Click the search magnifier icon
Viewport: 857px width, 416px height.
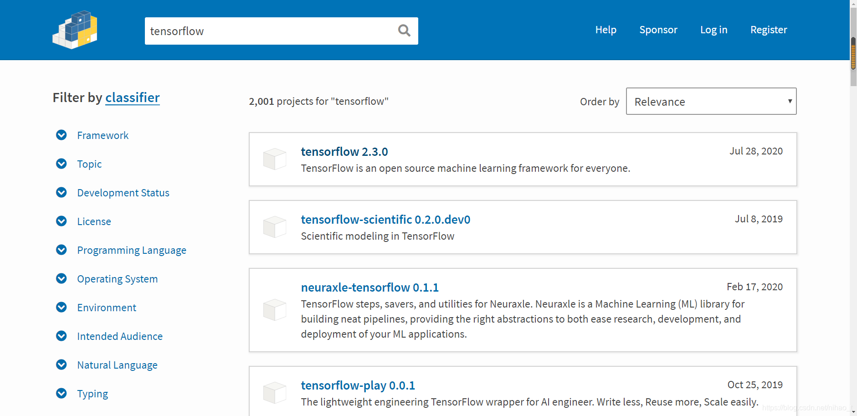(x=404, y=31)
